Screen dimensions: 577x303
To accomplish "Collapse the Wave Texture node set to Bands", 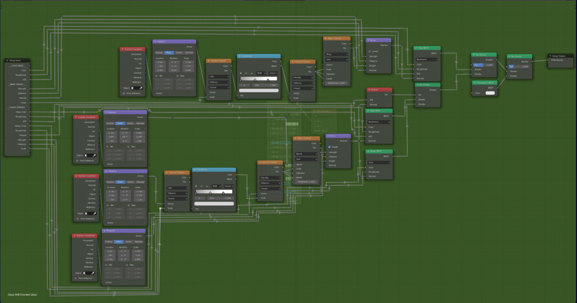I will 296,138.
